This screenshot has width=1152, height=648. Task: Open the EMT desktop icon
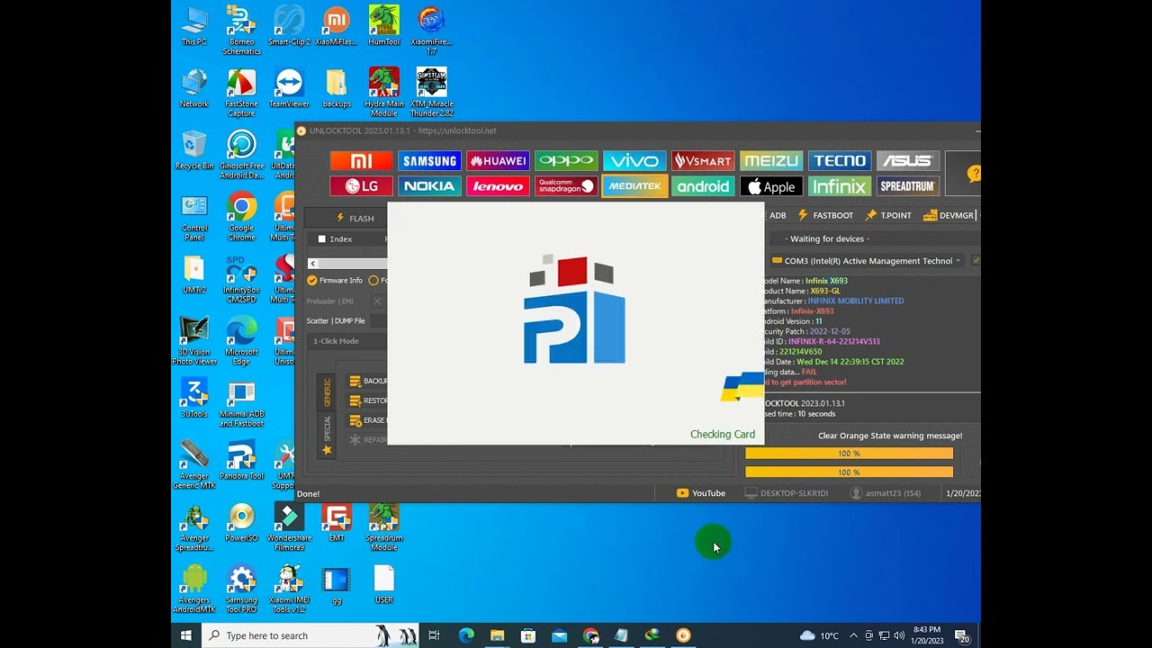337,523
